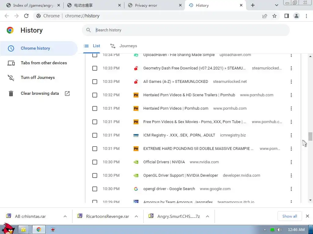Focus the Search history field

pyautogui.click(x=186, y=30)
